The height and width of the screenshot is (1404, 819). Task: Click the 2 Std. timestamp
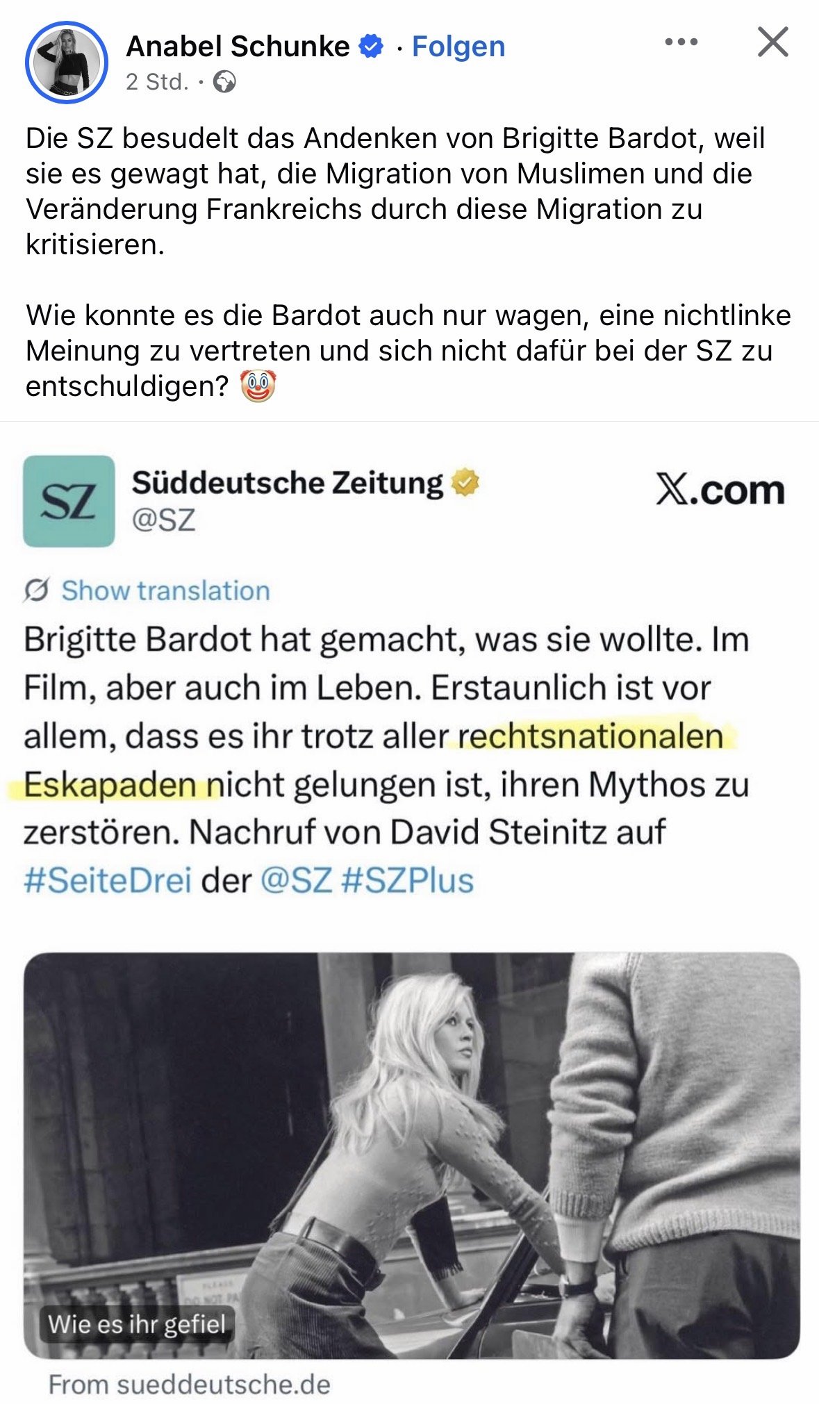(157, 82)
